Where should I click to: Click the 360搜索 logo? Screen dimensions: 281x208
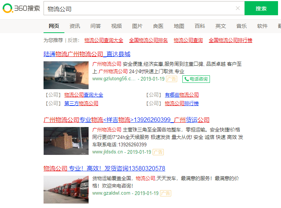click(x=21, y=9)
